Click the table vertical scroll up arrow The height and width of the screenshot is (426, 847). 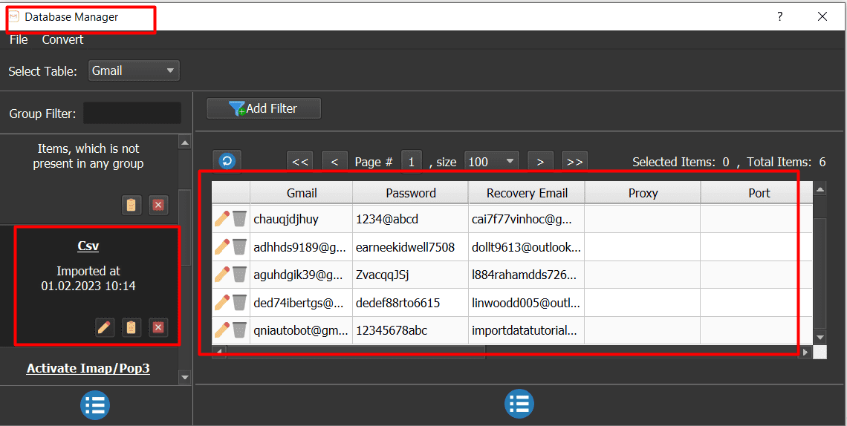[820, 189]
